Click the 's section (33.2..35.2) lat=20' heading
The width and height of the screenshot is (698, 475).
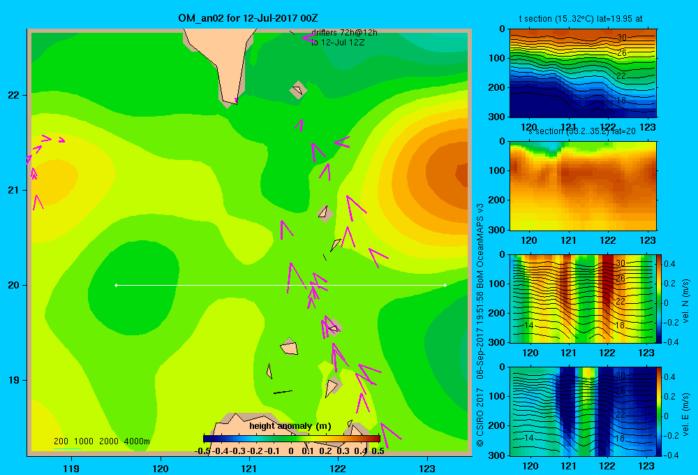click(582, 131)
